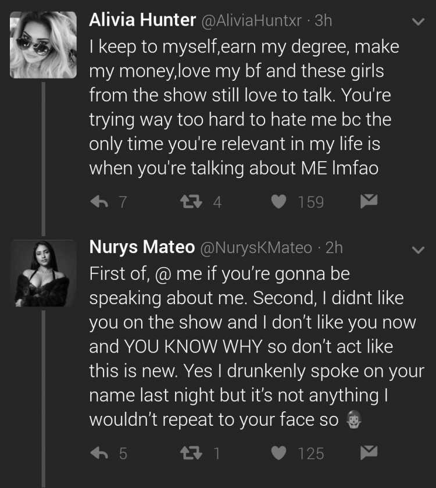The height and width of the screenshot is (488, 436).
Task: Open the Nurys Mateo display name
Action: point(142,247)
